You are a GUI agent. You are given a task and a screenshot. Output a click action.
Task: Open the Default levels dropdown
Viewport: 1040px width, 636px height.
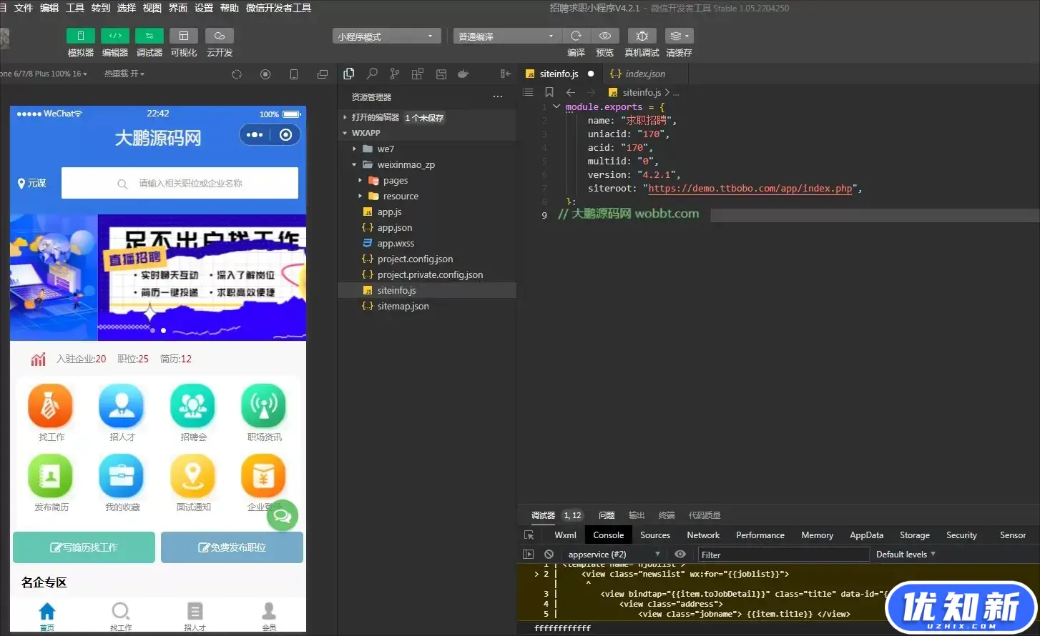905,555
